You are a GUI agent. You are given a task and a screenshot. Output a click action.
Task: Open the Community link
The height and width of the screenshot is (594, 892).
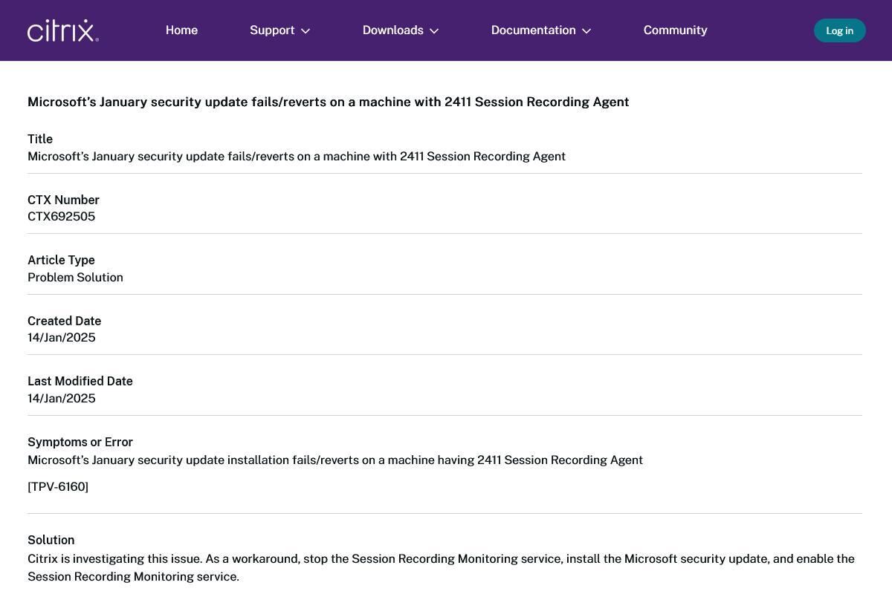coord(675,30)
